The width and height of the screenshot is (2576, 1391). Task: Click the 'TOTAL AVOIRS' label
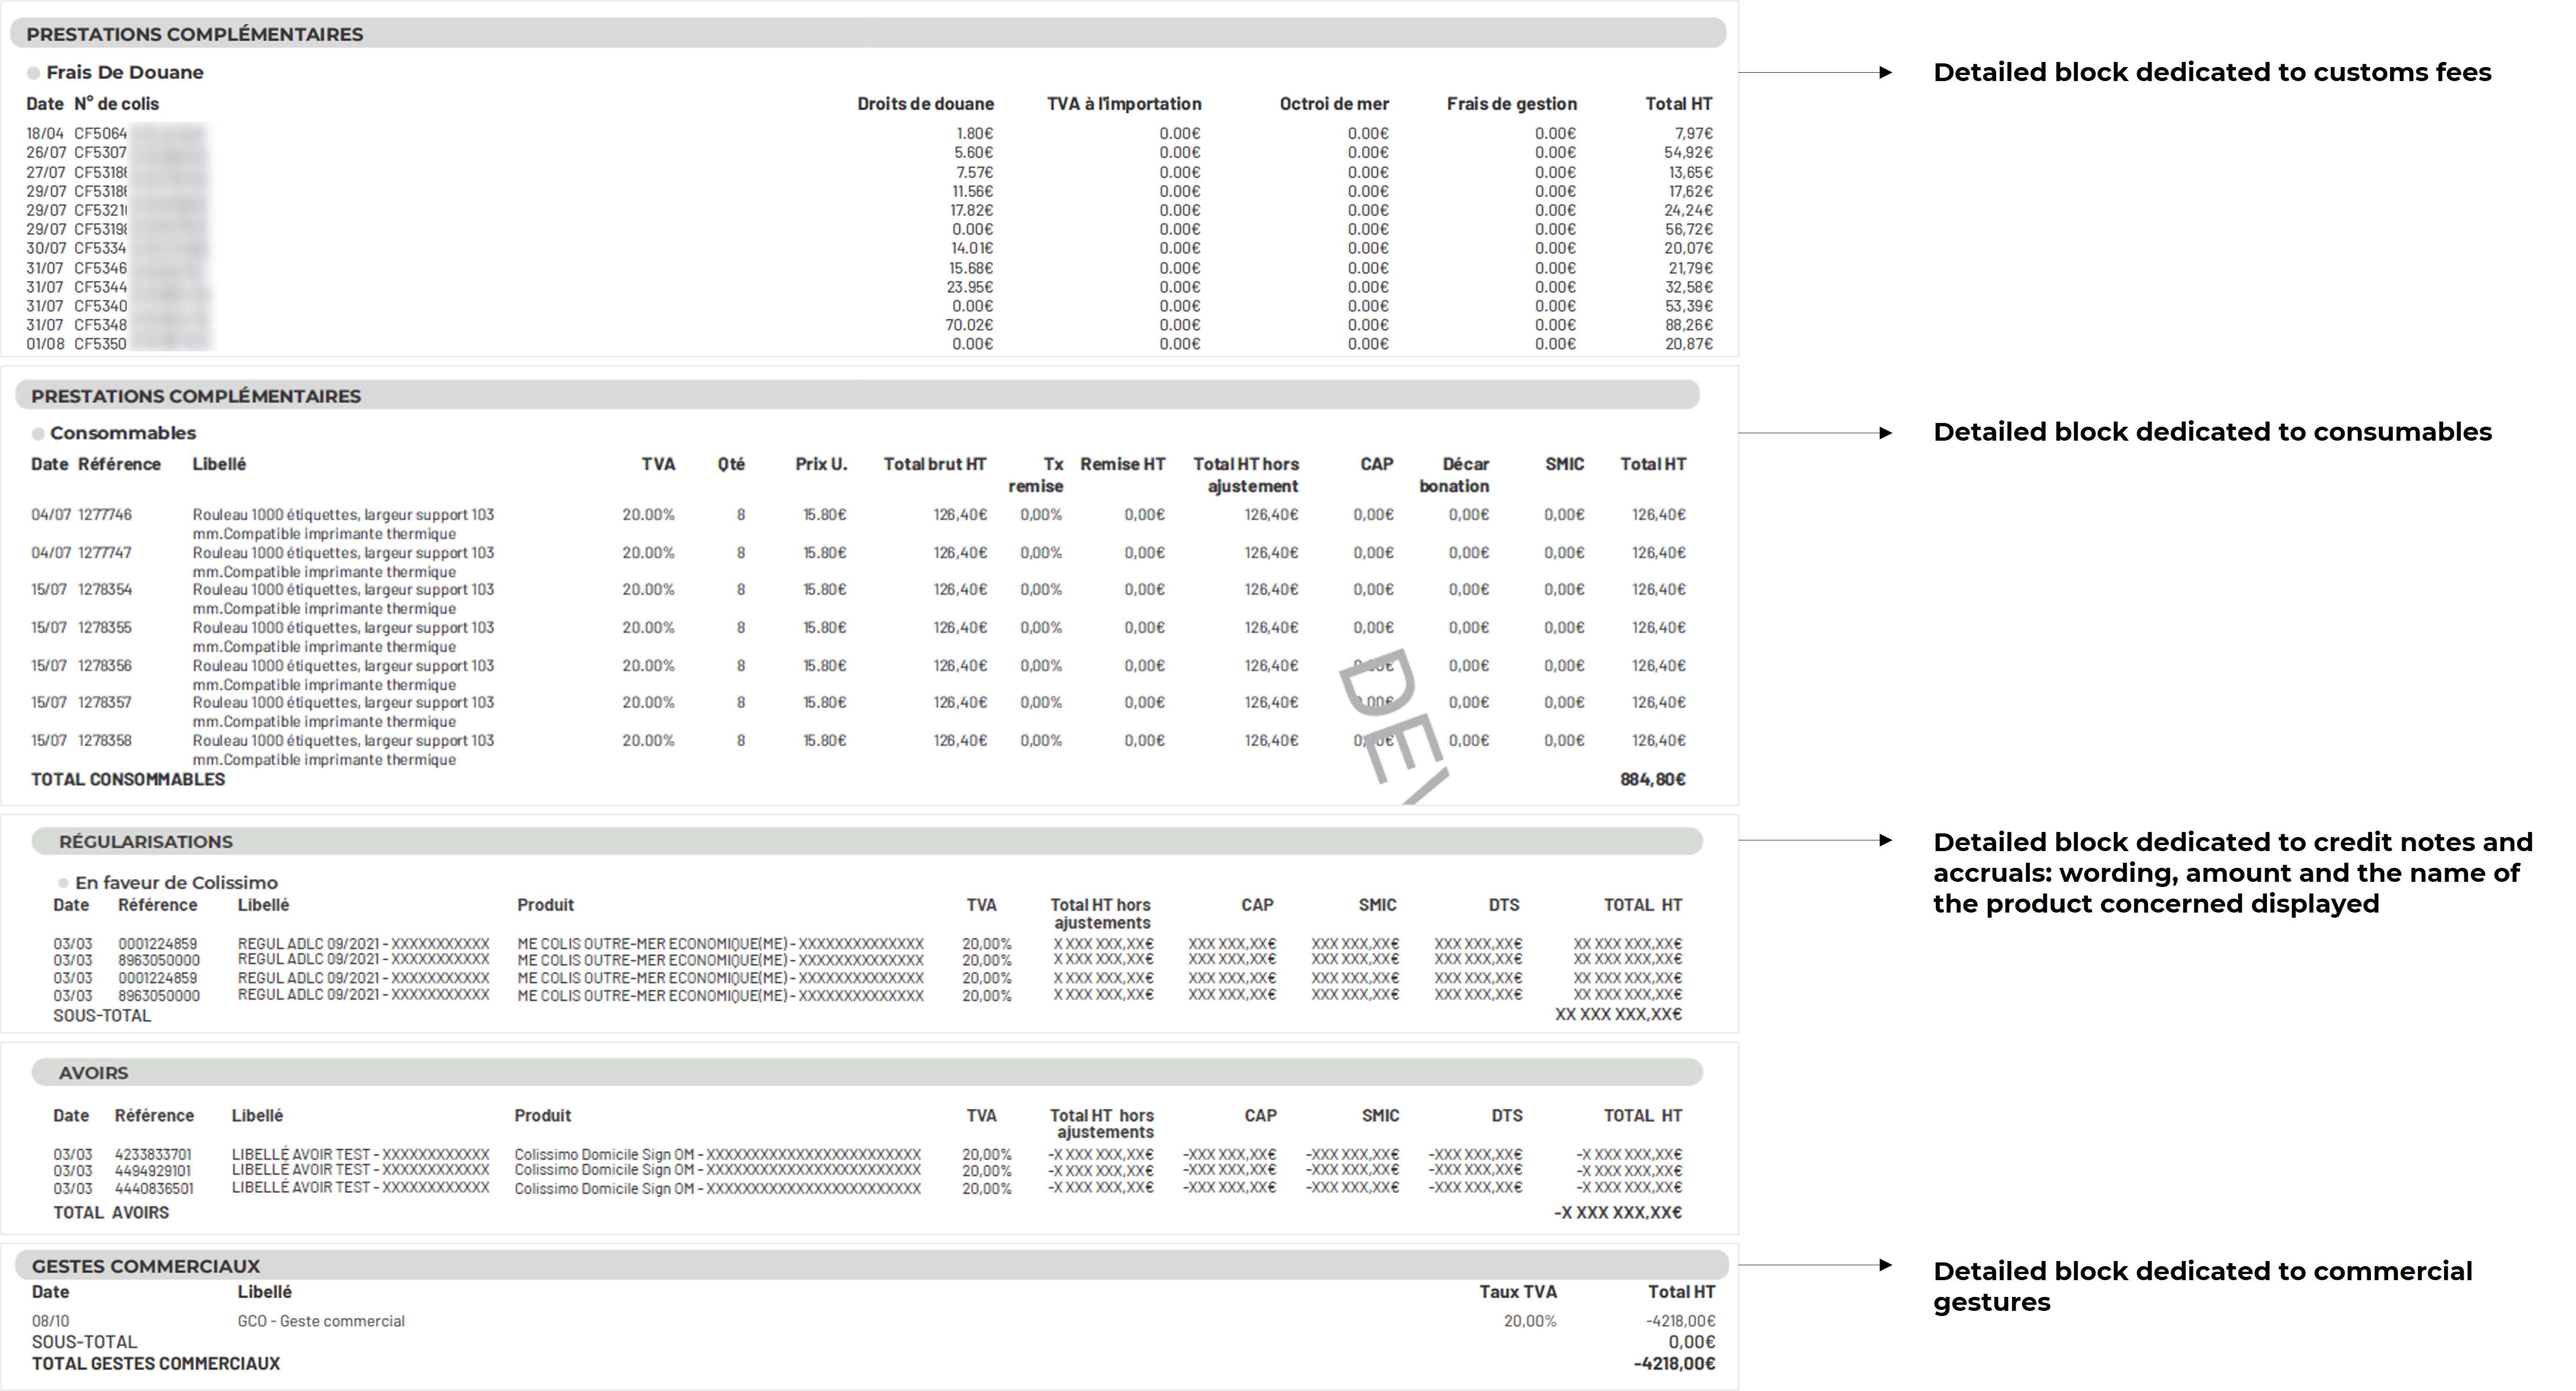click(111, 1212)
